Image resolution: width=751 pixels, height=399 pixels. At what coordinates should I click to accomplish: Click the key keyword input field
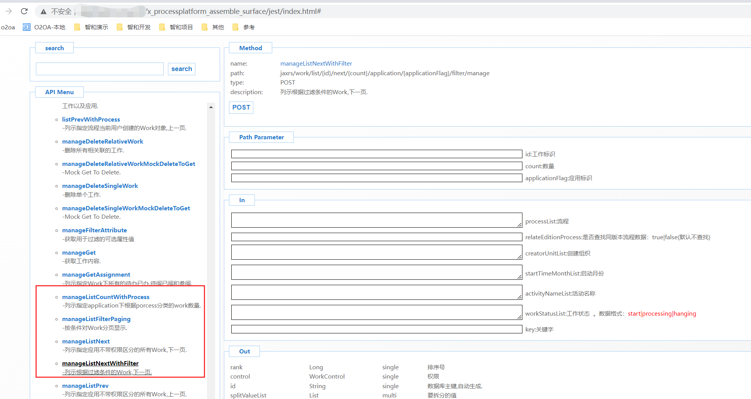376,329
